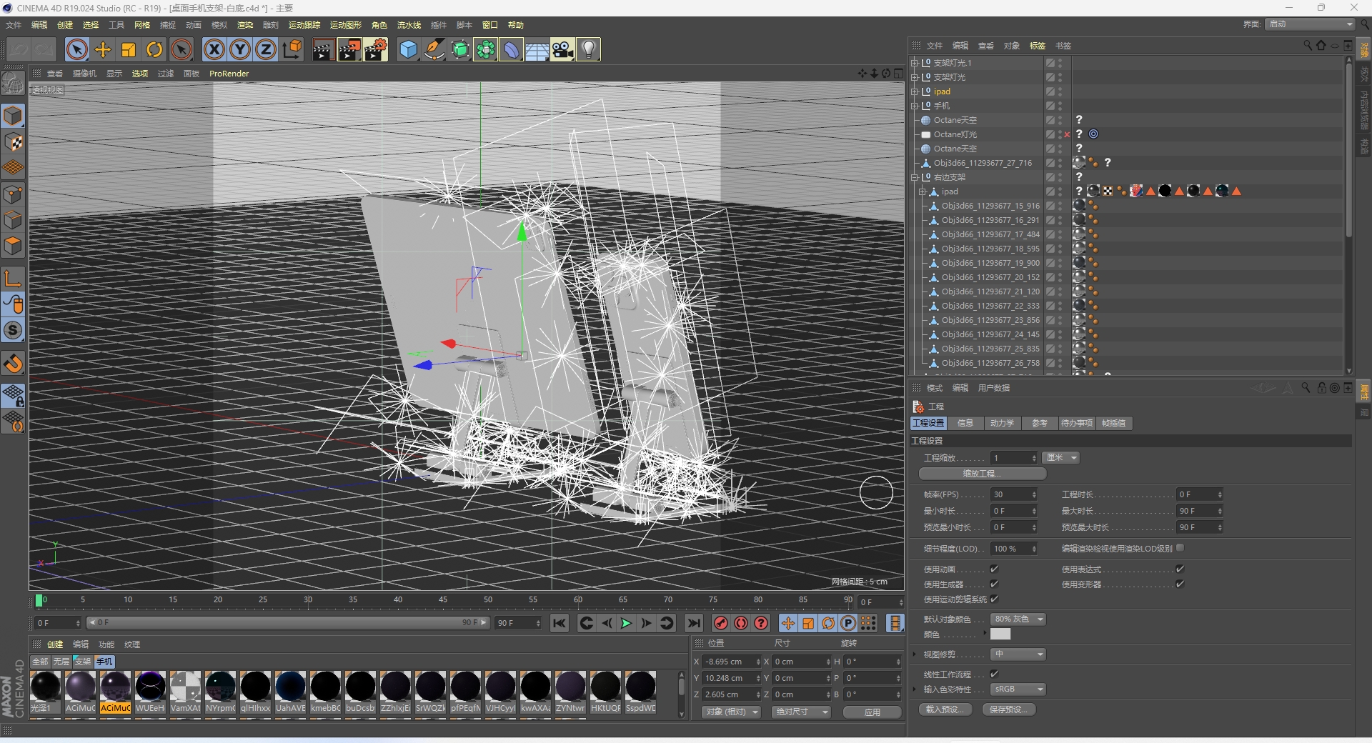Click the 应用 button

click(872, 712)
